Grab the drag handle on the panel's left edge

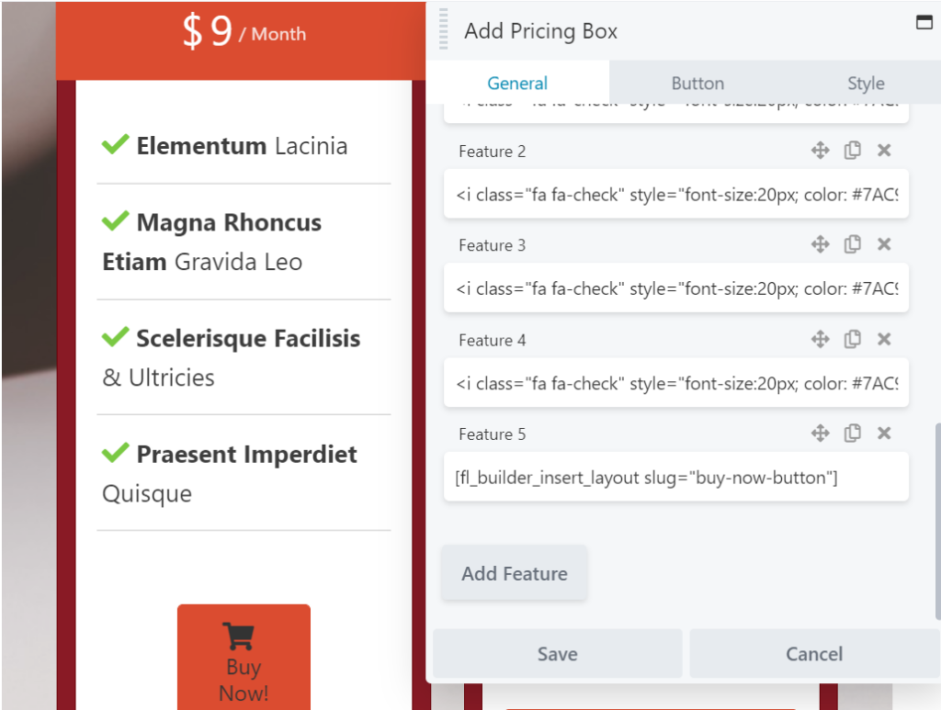[441, 30]
